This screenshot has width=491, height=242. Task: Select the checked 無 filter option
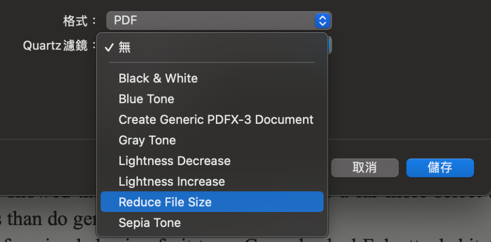(125, 47)
